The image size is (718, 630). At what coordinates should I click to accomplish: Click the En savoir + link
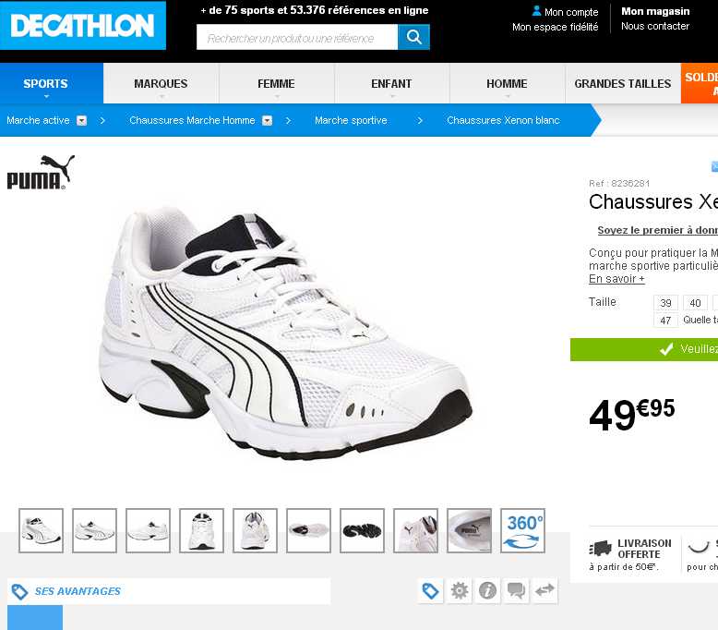click(616, 279)
